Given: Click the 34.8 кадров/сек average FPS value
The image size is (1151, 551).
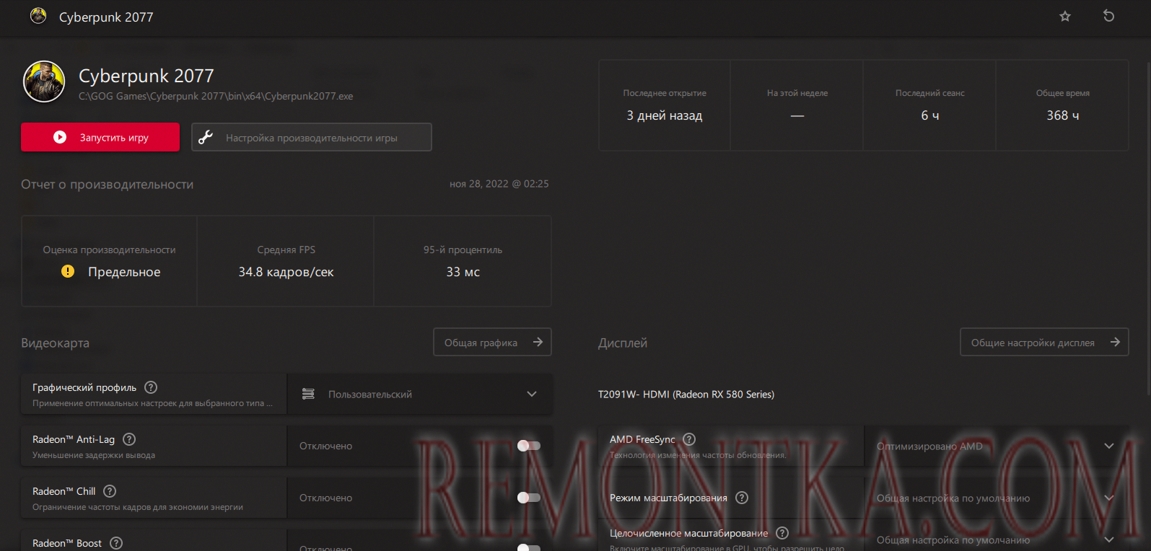Looking at the screenshot, I should coord(286,272).
